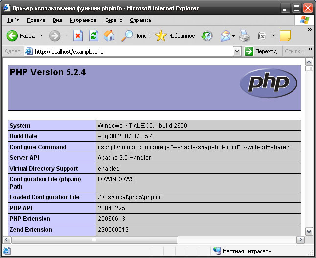Click the Configure Command label
This screenshot has width=316, height=258.
[38, 147]
